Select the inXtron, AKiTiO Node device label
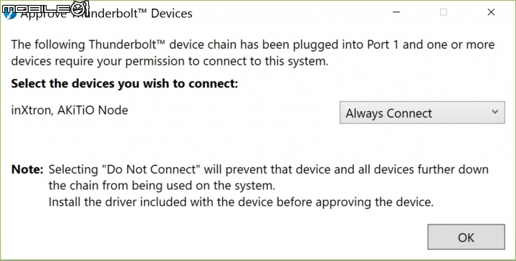Image resolution: width=516 pixels, height=261 pixels. point(70,110)
